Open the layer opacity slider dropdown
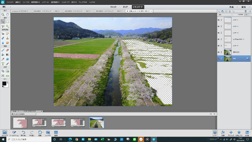 [x=250, y=15]
